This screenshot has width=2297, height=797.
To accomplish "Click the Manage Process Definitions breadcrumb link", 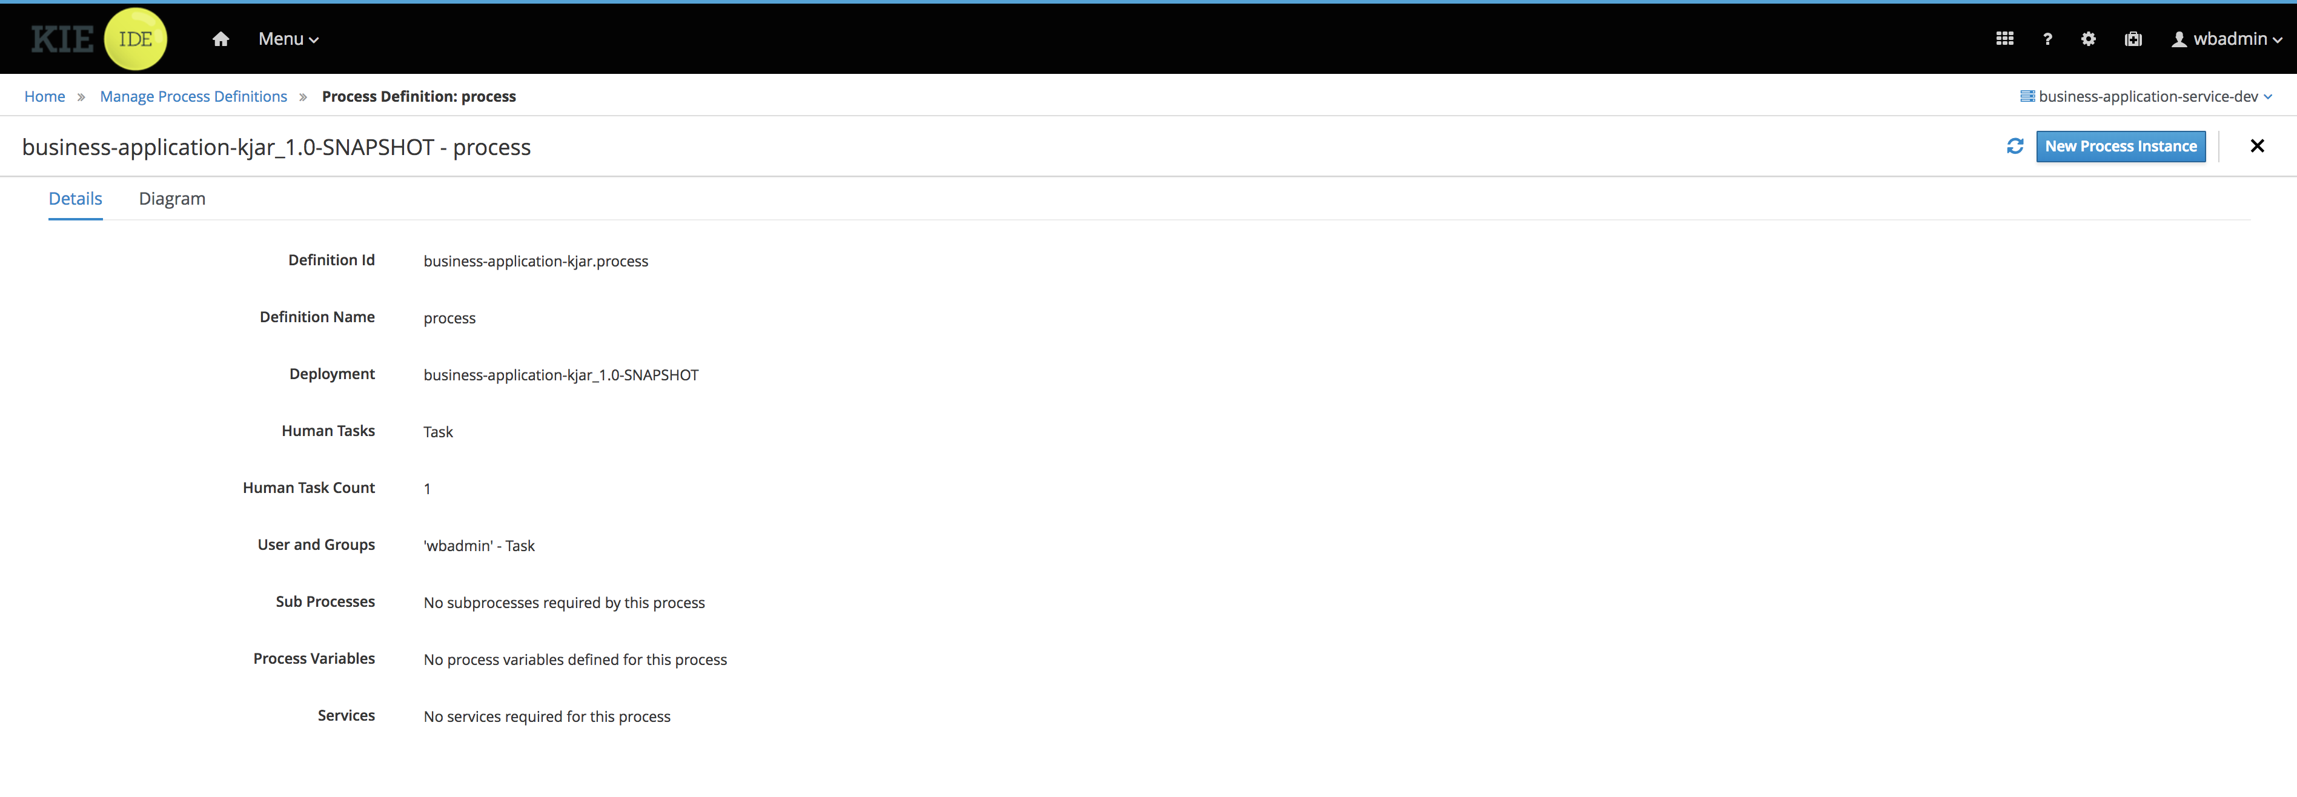I will [193, 95].
